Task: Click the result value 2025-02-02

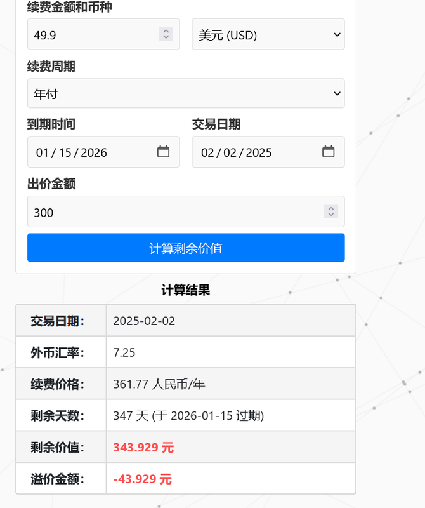Action: [144, 321]
